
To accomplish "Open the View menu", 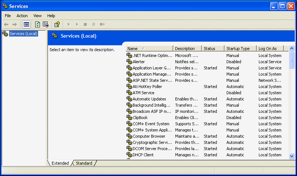I will 37,16.
